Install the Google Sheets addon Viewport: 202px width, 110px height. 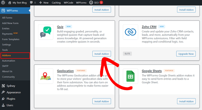[x=186, y=101]
